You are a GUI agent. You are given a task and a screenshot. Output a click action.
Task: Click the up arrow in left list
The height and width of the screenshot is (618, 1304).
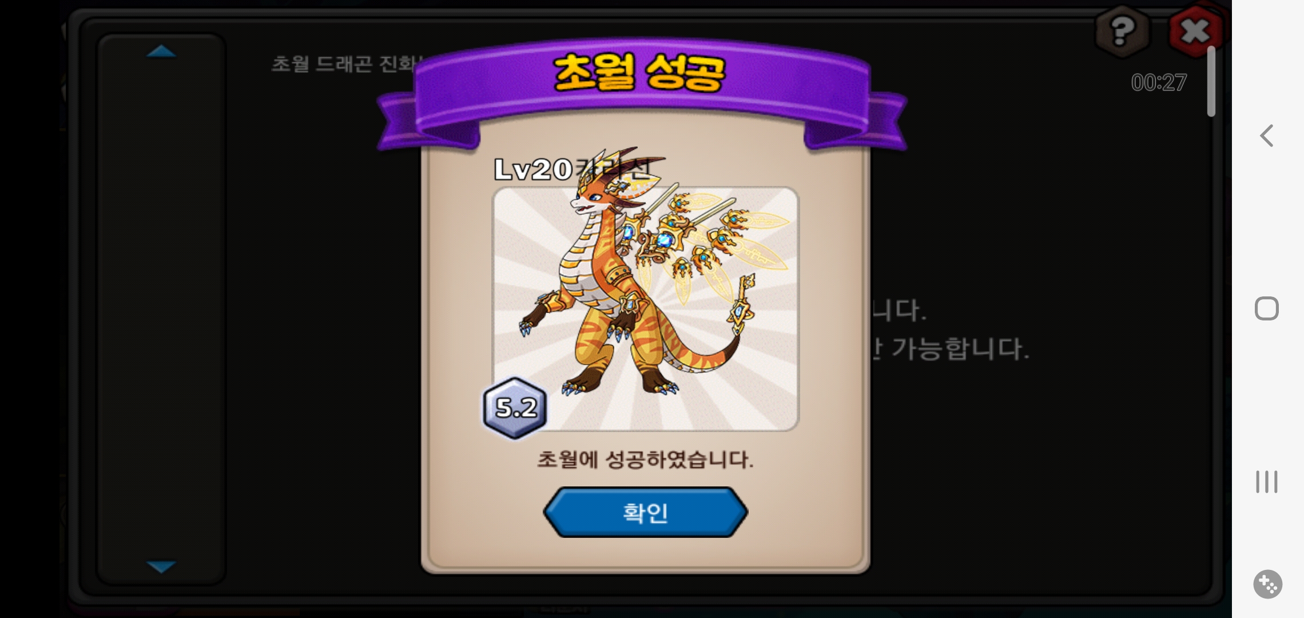[161, 51]
